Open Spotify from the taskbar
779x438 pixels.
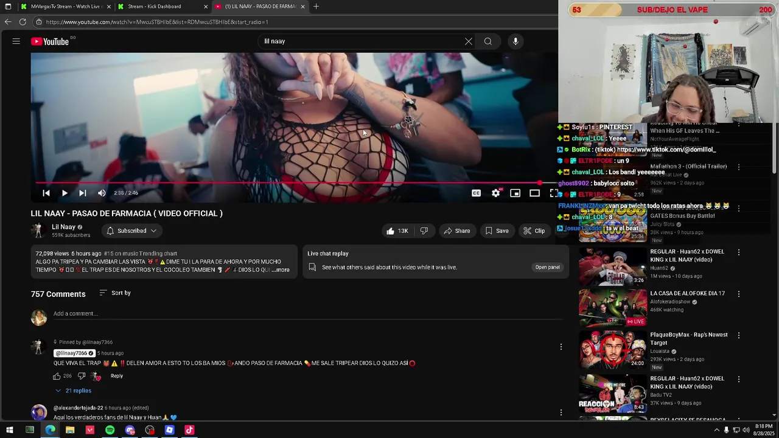pos(110,430)
